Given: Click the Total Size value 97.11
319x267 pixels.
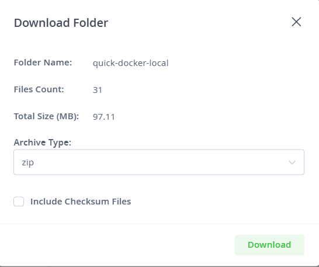Looking at the screenshot, I should [x=104, y=117].
